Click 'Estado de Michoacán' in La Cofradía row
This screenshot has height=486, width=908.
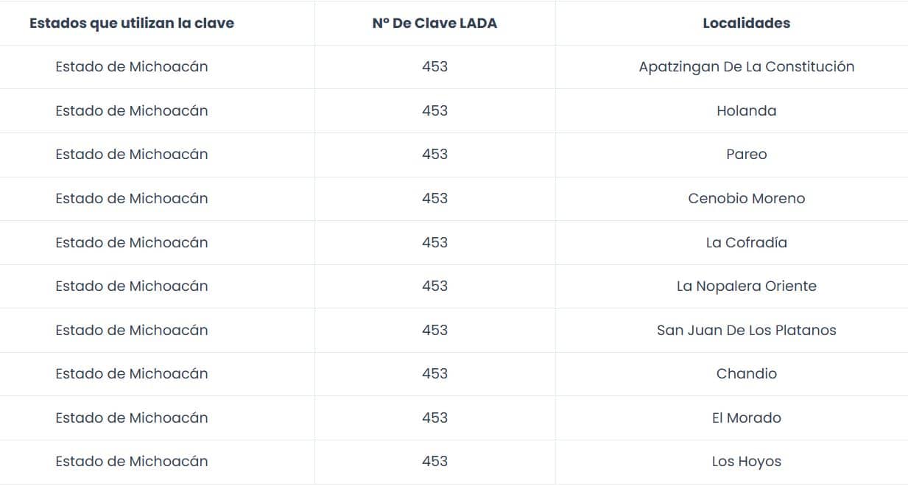click(x=132, y=242)
